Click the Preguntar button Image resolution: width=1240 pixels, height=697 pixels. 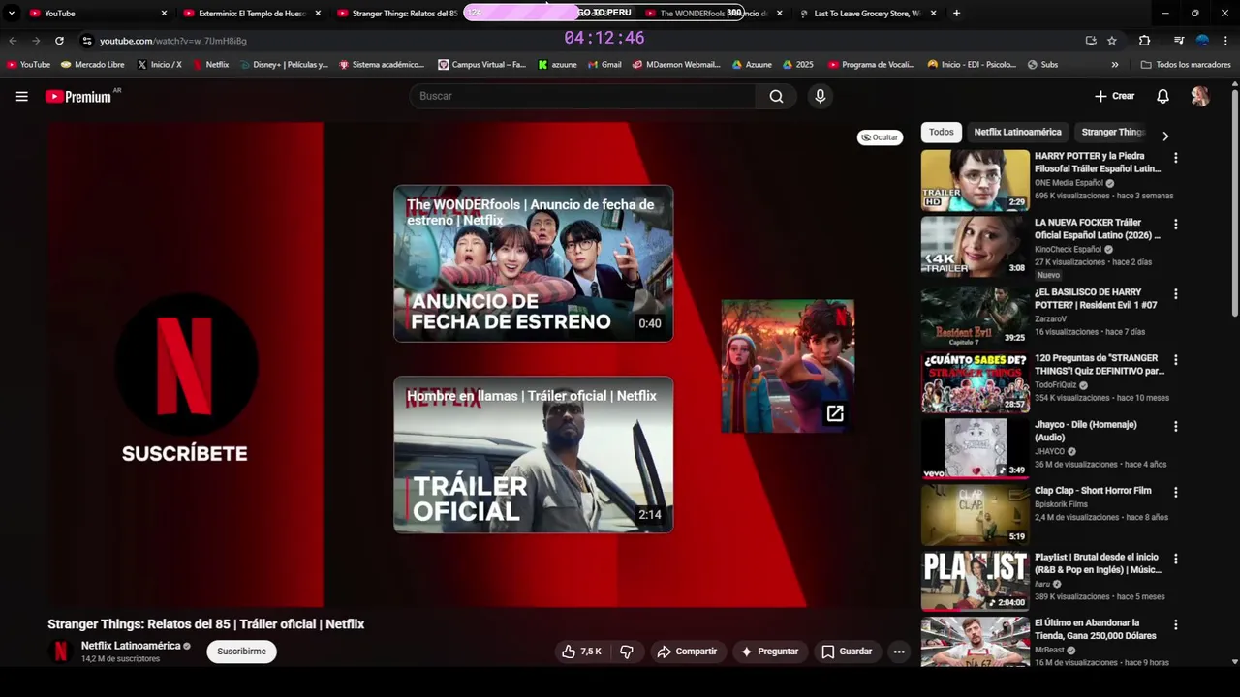coord(770,652)
